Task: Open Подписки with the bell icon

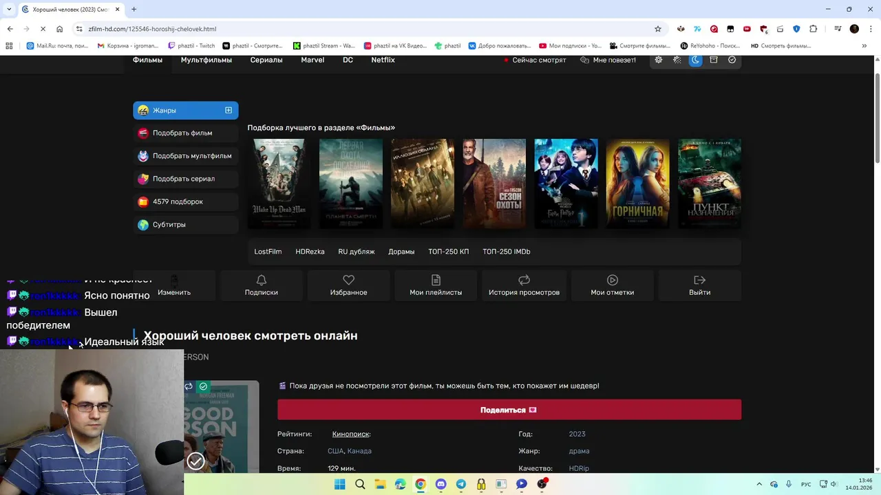Action: (262, 285)
